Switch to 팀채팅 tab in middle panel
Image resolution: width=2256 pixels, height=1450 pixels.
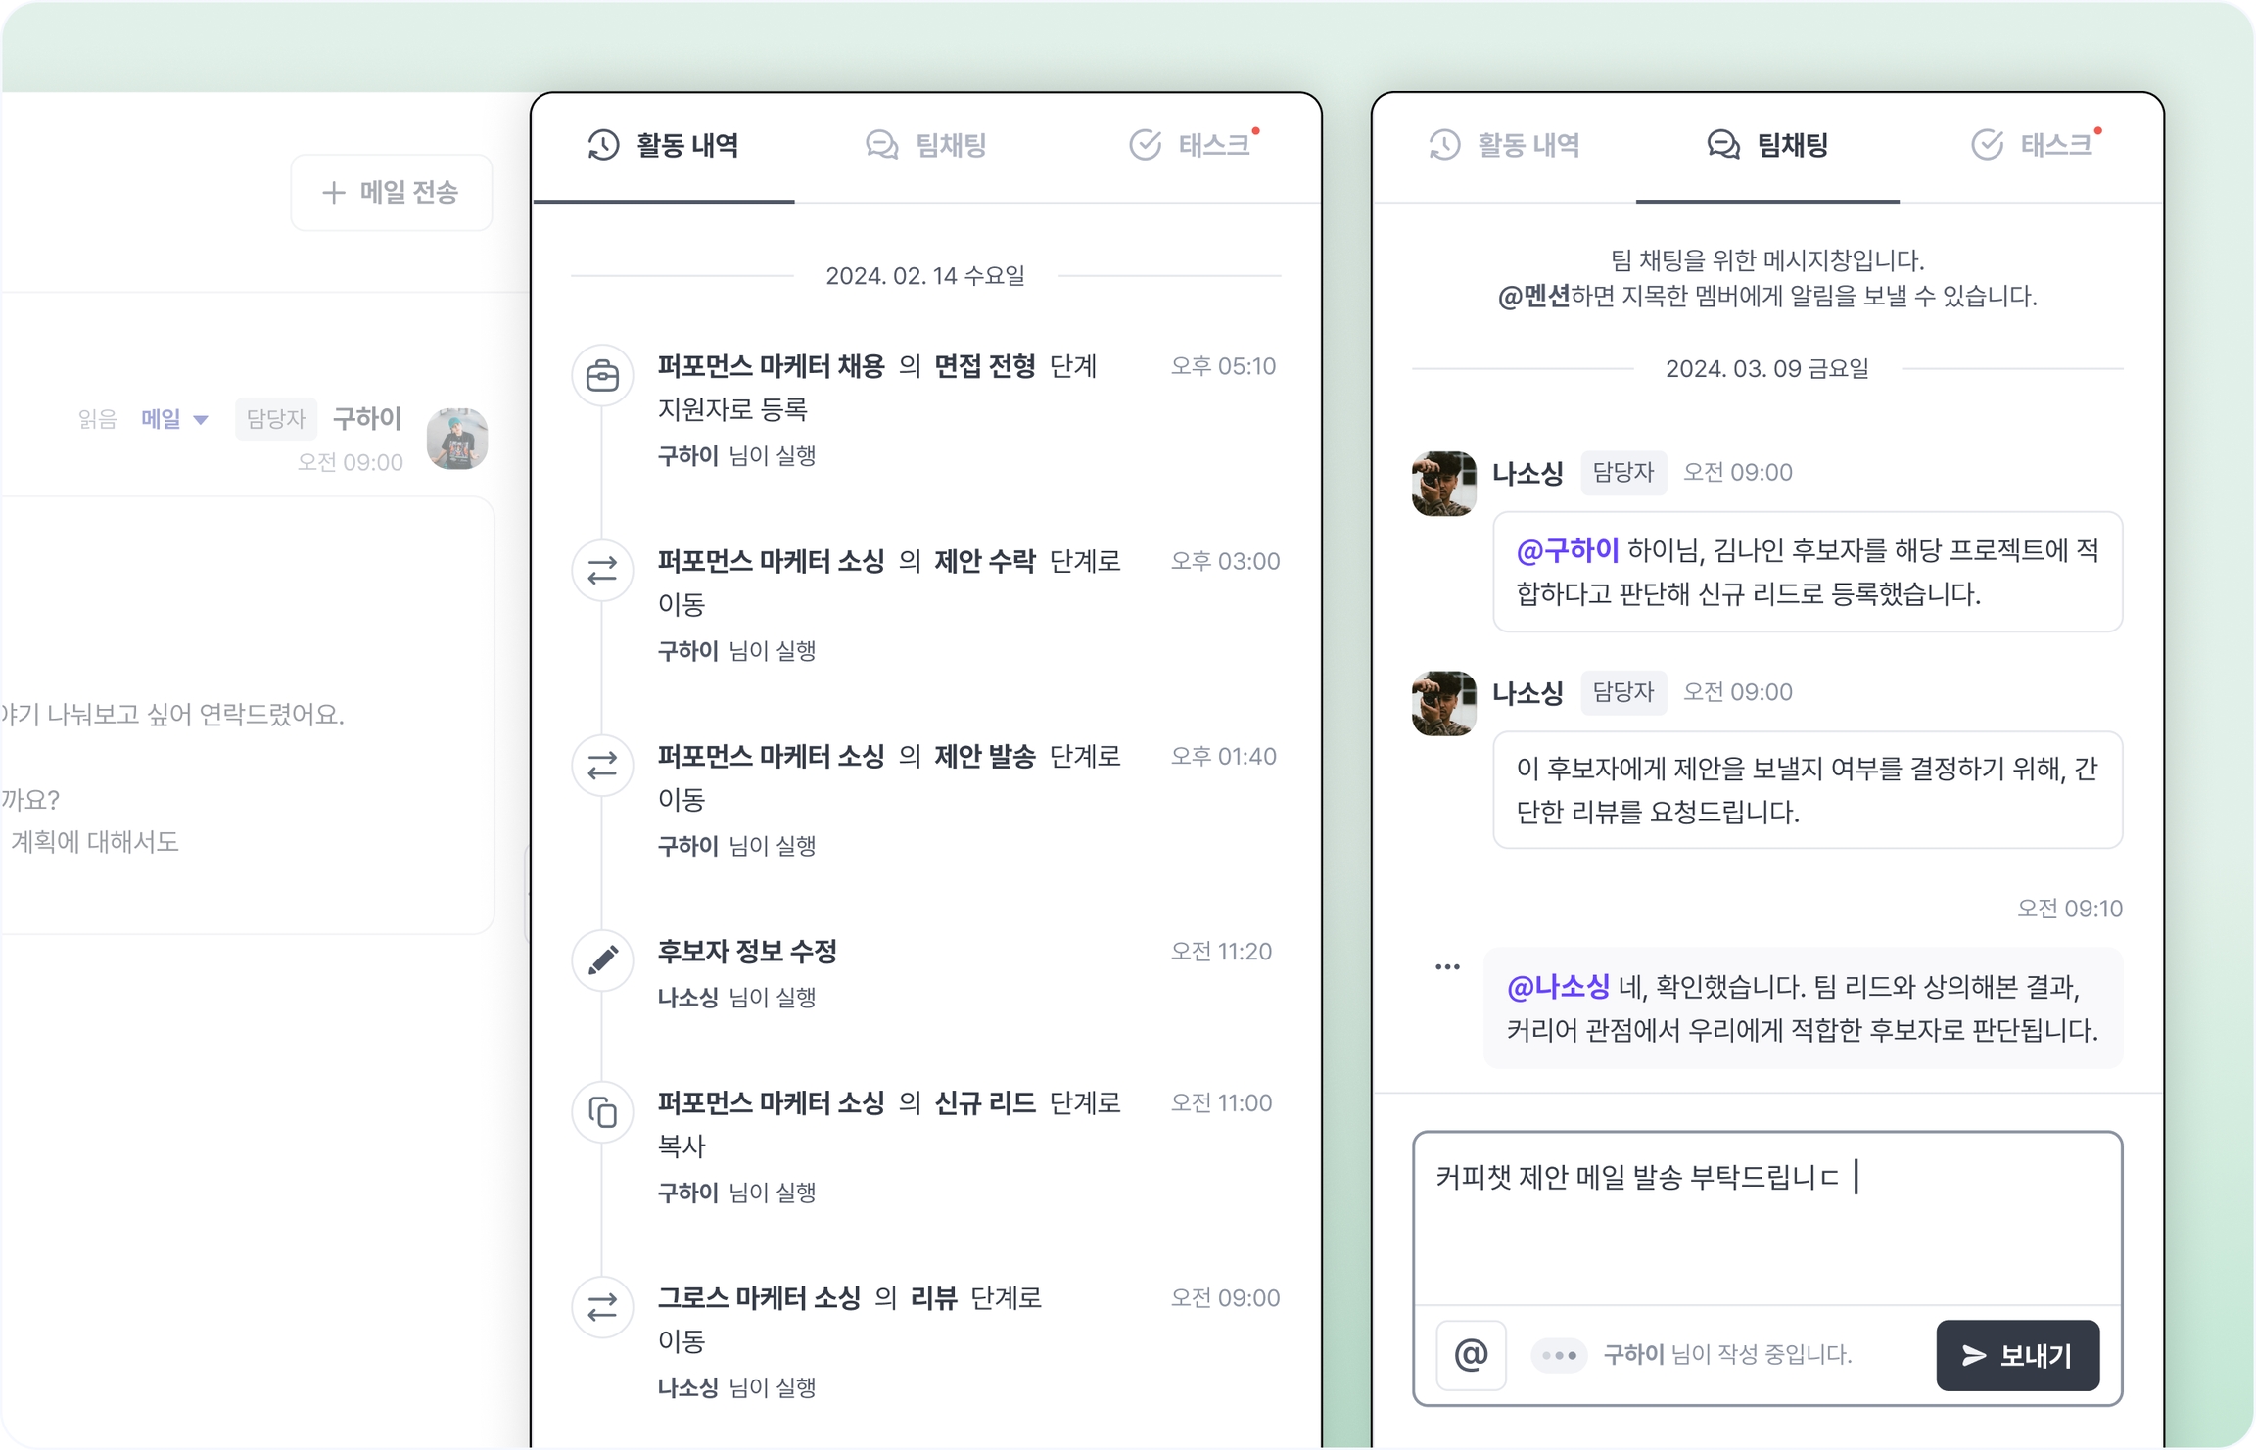[926, 145]
